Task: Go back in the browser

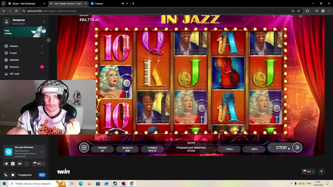Action: (x=4, y=11)
